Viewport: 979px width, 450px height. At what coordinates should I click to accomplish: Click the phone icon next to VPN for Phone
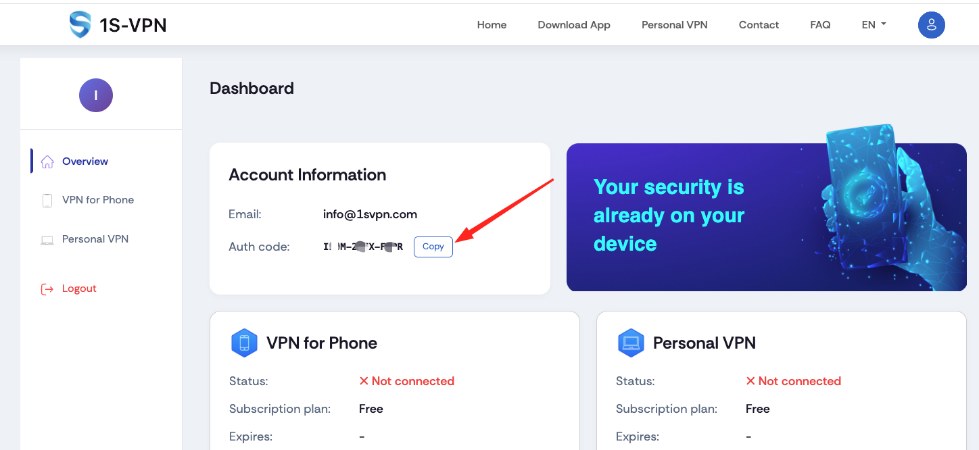47,199
